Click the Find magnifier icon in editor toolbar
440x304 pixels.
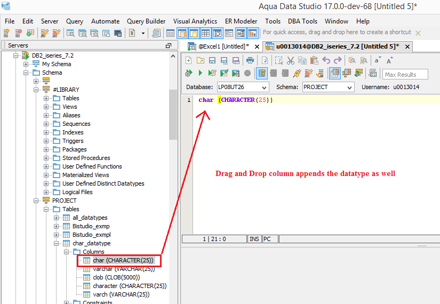[352, 60]
